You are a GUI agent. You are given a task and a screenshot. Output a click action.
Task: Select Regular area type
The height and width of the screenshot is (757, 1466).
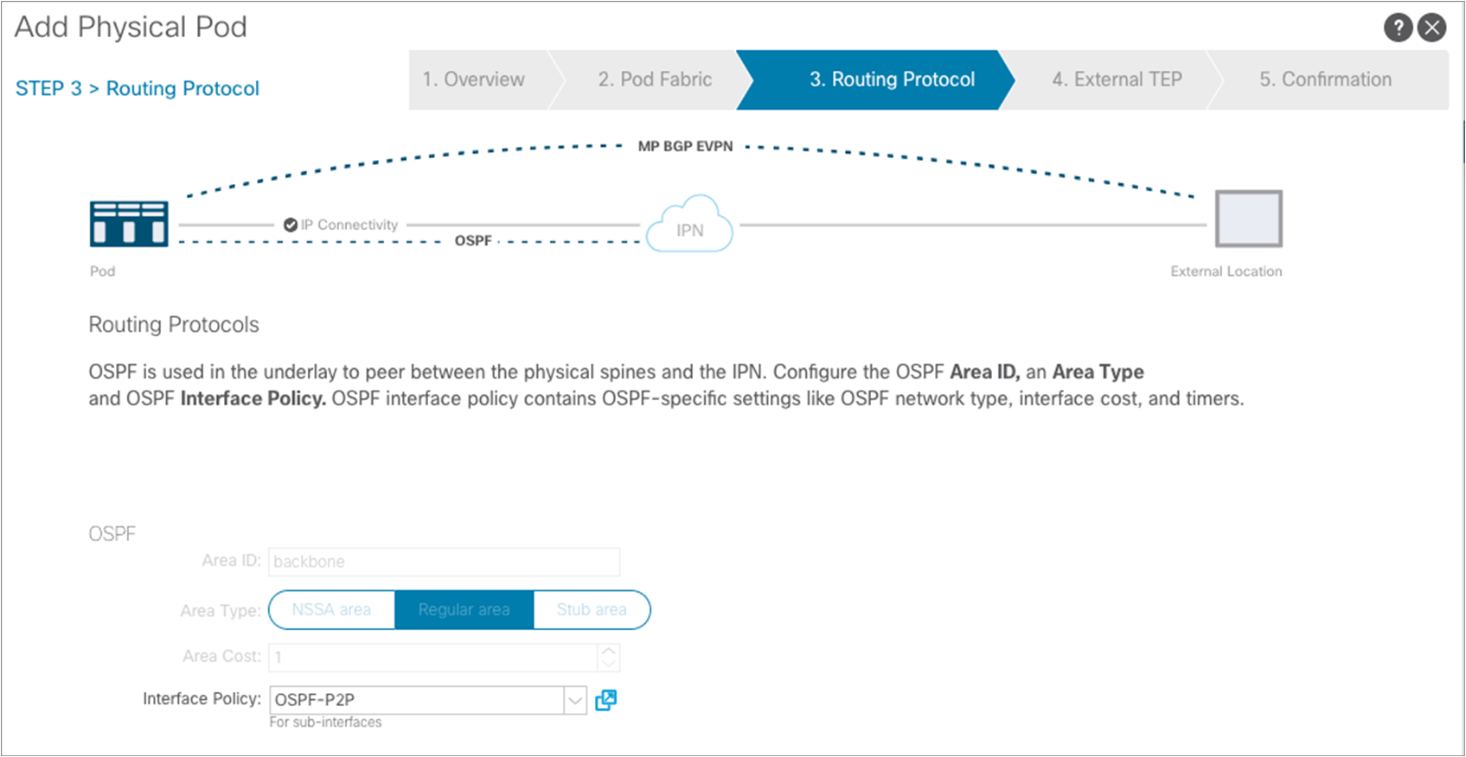464,610
